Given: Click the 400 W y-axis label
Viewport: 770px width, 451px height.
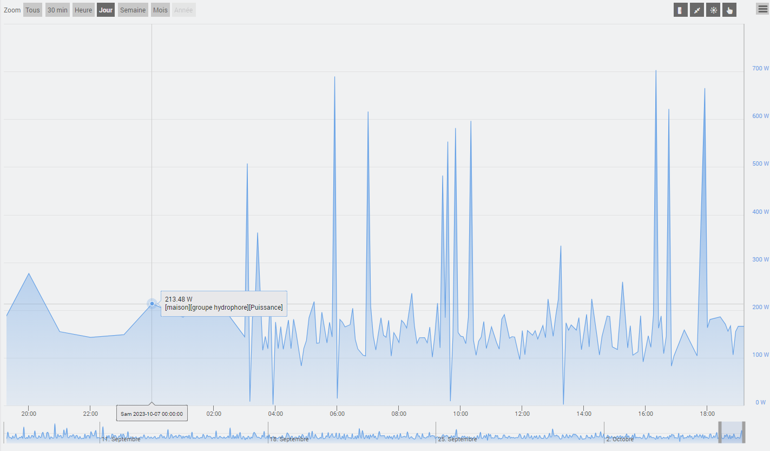Looking at the screenshot, I should [x=760, y=212].
